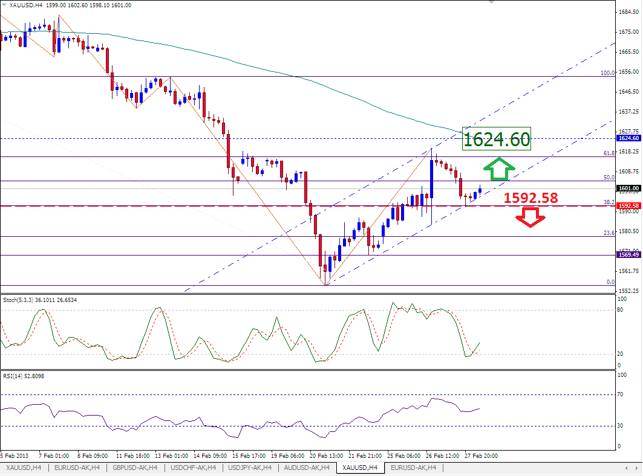Click the red down arrow on chart

coord(531,217)
